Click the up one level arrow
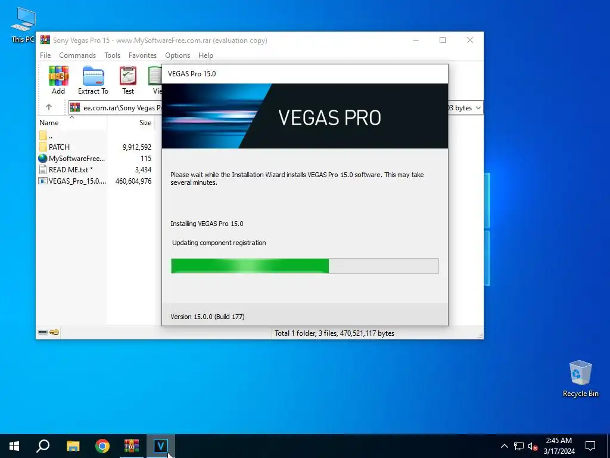This screenshot has width=610, height=458. tap(49, 107)
